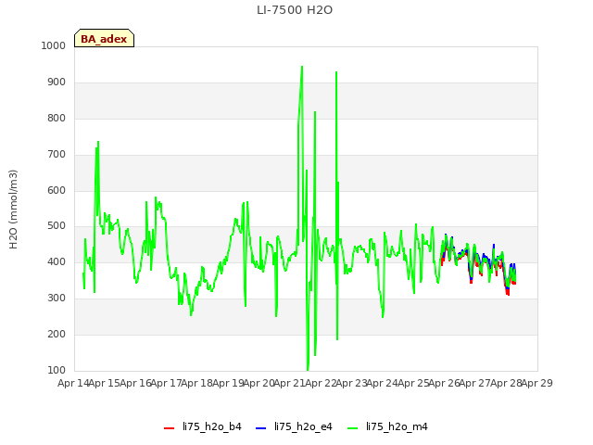
Task: Click the Apr 14 x-axis label
Action: (73, 383)
